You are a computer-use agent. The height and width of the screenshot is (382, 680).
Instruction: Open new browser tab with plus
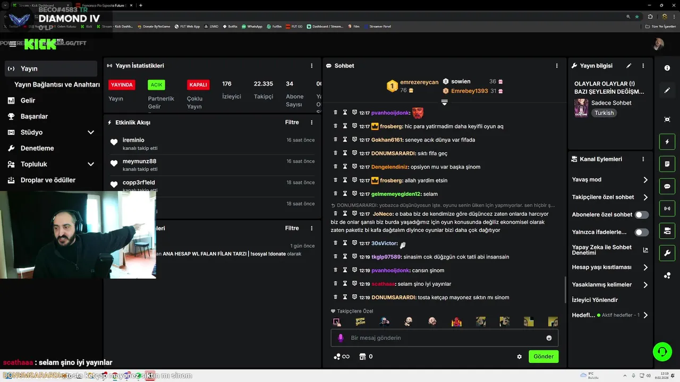140,5
